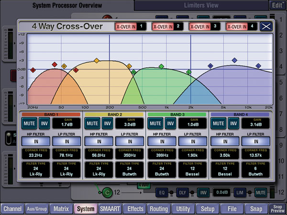The image size is (287, 215).
Task: Click the DLY delay block icon
Action: point(182,193)
